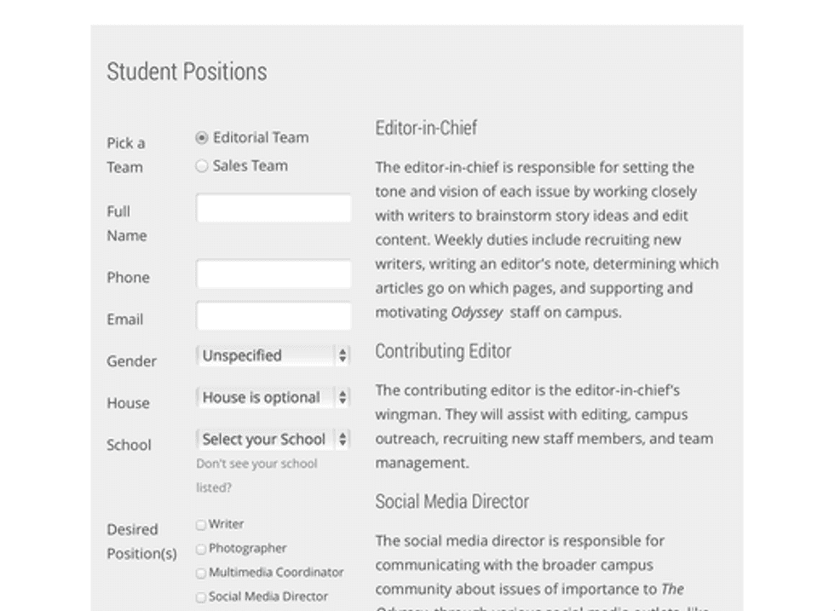Click the Phone input field
Screen dimensions: 835x611
[x=274, y=275]
